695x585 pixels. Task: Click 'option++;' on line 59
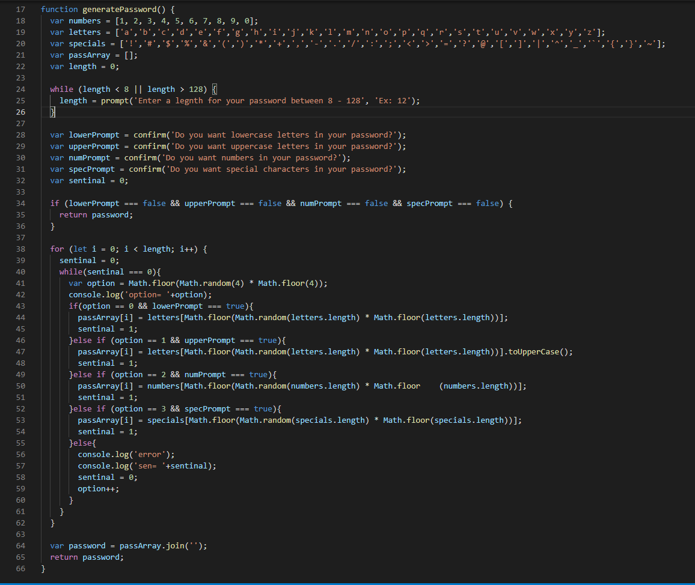point(99,489)
